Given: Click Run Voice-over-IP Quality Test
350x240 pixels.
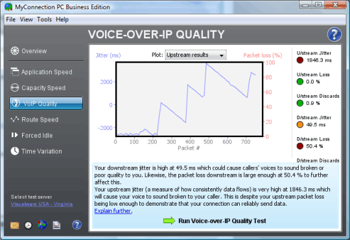Looking at the screenshot, I should click(222, 221).
